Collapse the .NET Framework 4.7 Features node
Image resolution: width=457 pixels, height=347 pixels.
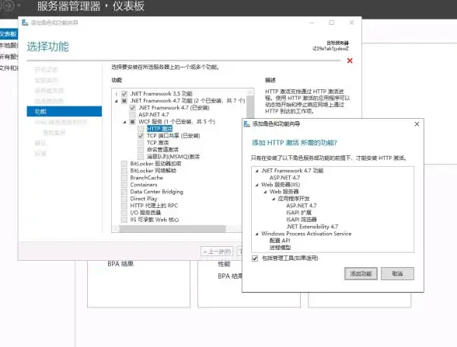click(x=117, y=101)
